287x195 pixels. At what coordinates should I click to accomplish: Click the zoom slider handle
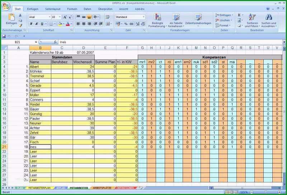pos(265,192)
